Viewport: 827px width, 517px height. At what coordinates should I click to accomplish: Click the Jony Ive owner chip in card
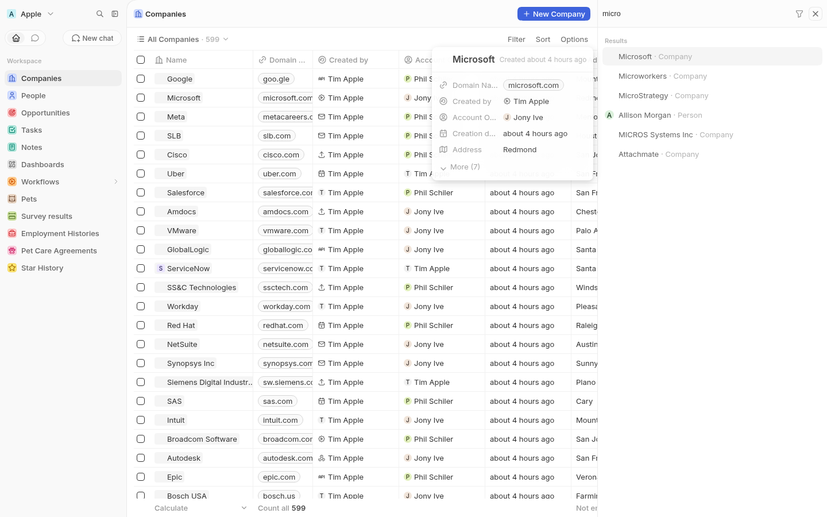coord(523,117)
